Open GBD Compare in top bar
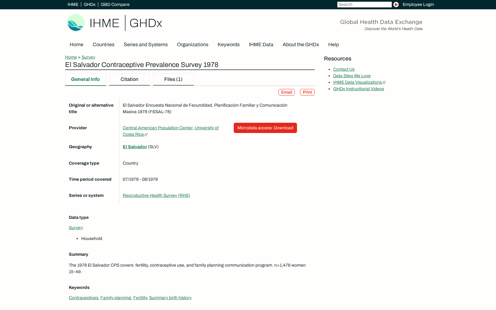This screenshot has width=496, height=310. point(115,4)
